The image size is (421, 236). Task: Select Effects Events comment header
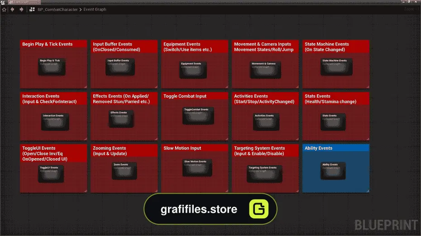click(x=124, y=99)
